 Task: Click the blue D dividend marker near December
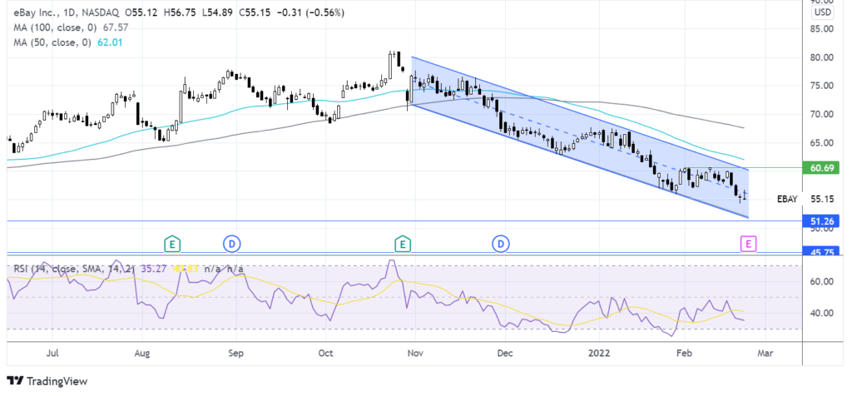click(500, 245)
